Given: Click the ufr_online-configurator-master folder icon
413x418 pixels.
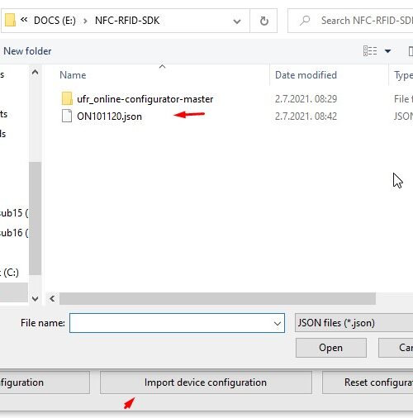Looking at the screenshot, I should (67, 99).
